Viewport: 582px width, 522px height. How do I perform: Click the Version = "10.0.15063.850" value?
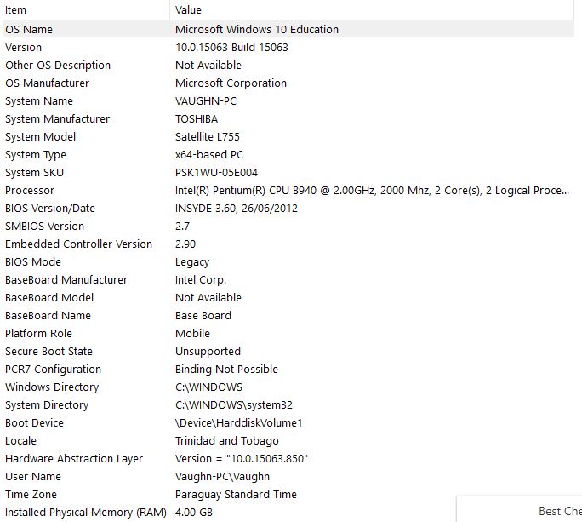point(242,458)
